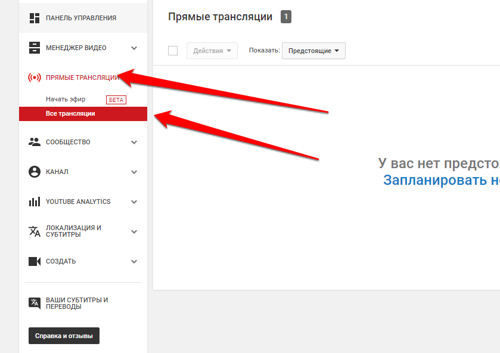
Task: Click the subtitles and translations icon
Action: 35,303
